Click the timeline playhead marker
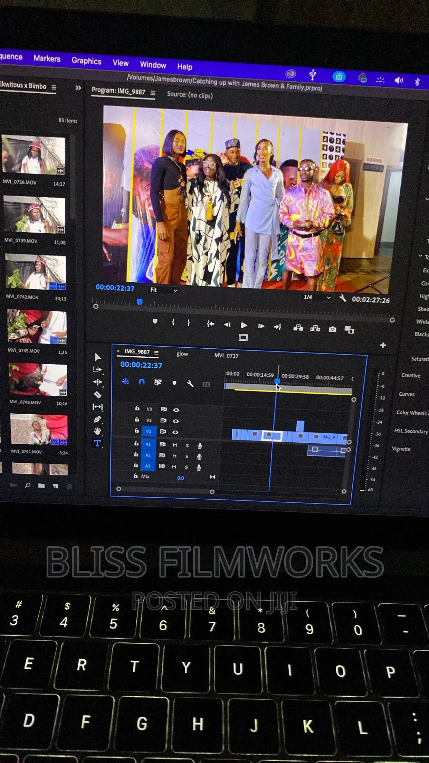This screenshot has height=763, width=429. coord(277,381)
